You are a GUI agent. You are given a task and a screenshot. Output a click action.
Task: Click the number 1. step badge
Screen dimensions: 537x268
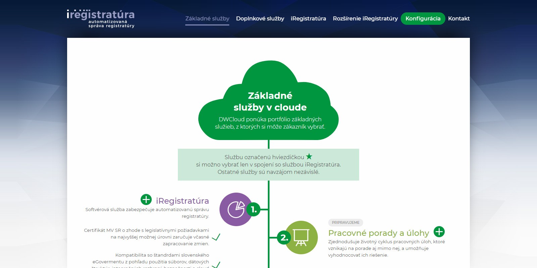(x=254, y=210)
